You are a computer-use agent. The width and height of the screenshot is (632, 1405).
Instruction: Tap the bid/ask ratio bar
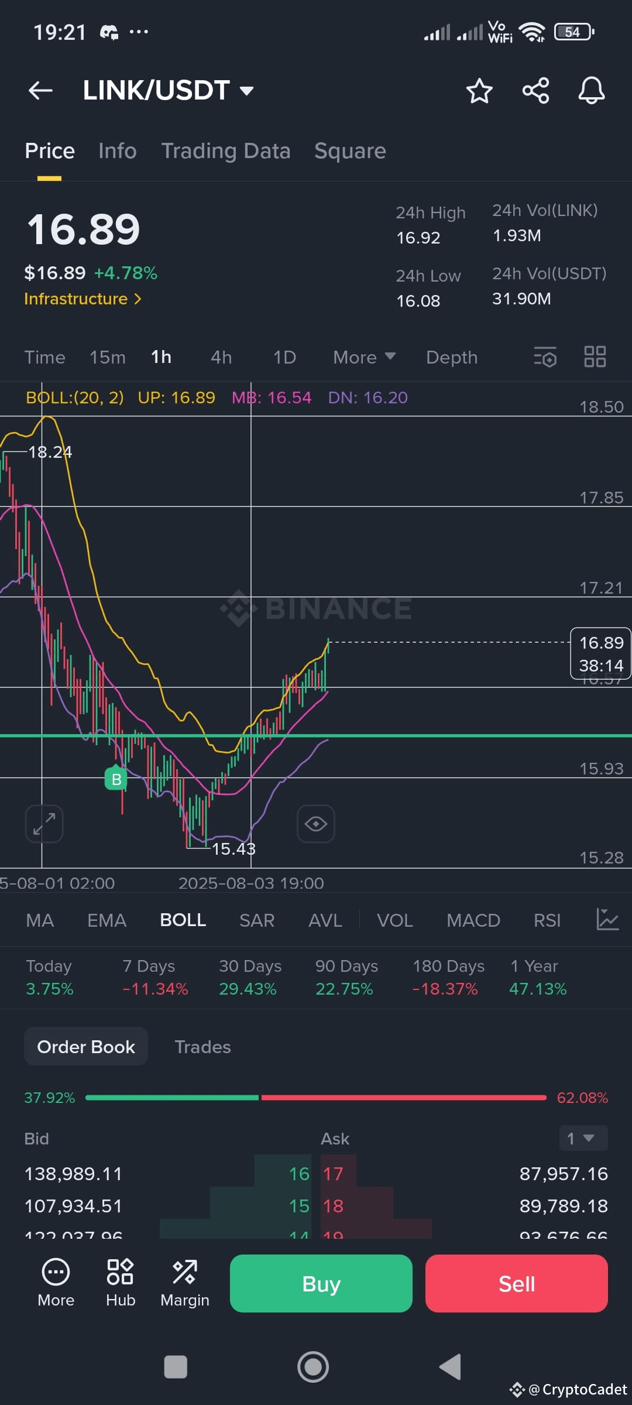pyautogui.click(x=316, y=1098)
